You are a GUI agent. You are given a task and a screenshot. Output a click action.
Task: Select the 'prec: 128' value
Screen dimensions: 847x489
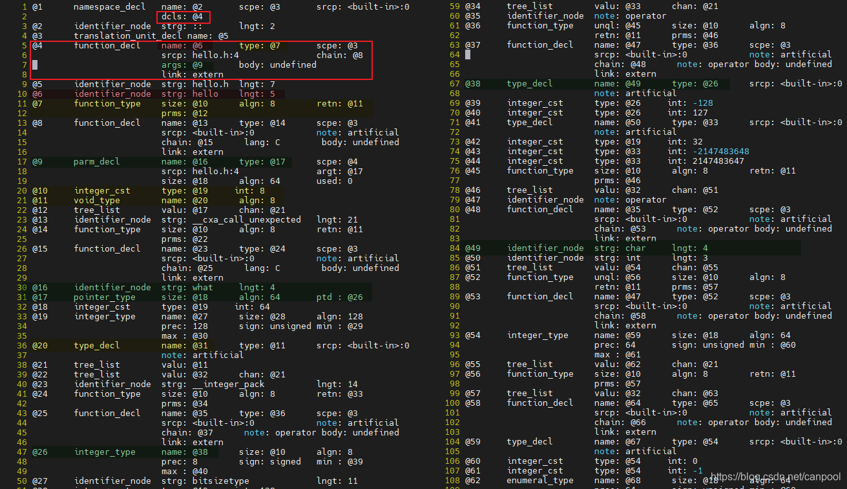pos(185,326)
